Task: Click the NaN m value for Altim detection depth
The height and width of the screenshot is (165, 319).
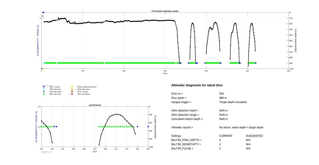Action: [223, 111]
